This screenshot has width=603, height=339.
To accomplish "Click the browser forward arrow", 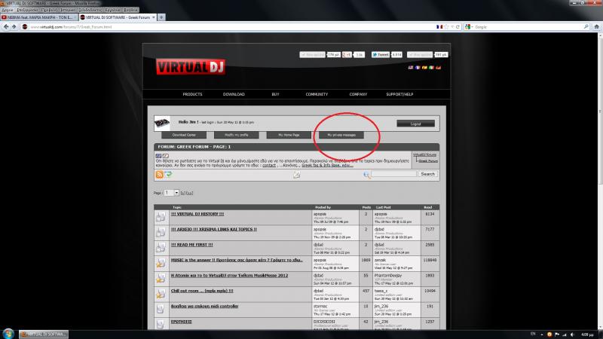I will click(x=14, y=26).
